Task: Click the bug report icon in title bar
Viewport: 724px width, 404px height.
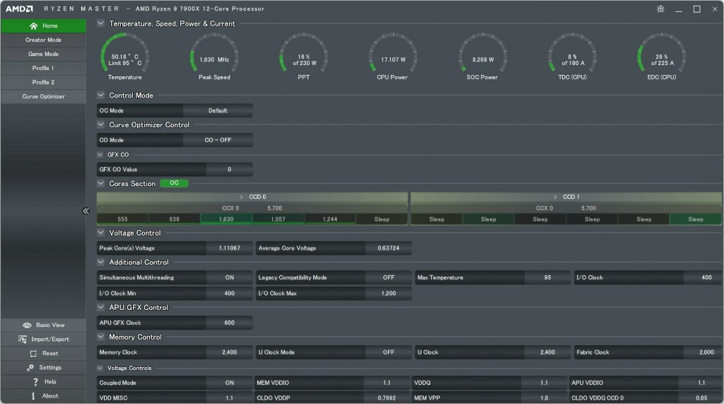Action: coord(660,9)
